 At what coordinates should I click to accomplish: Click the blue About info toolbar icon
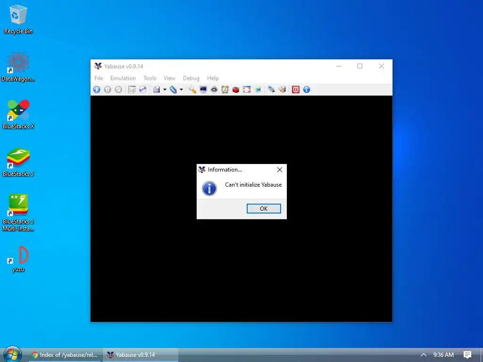tap(307, 90)
